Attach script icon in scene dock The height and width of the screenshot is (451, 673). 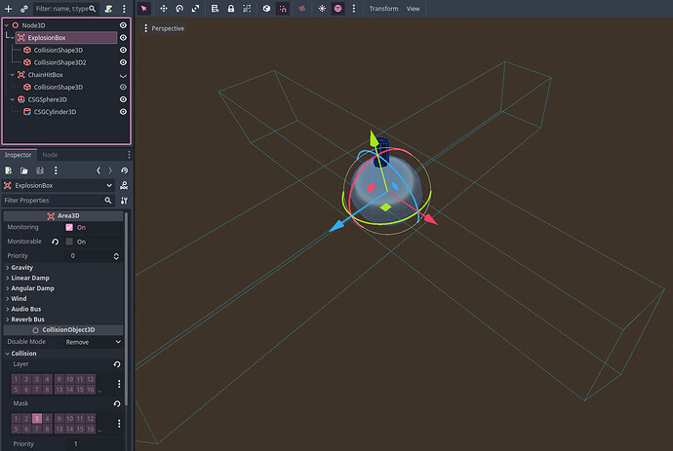[109, 9]
